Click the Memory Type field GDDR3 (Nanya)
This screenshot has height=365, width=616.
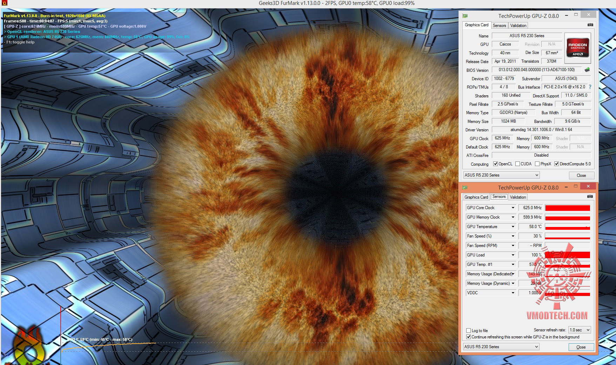514,112
